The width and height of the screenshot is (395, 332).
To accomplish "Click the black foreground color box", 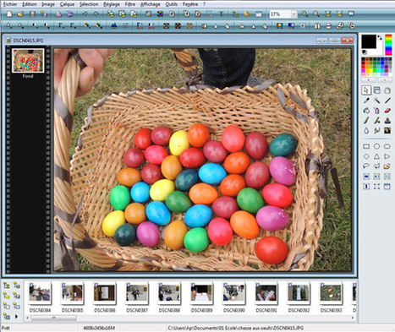I will tap(369, 41).
